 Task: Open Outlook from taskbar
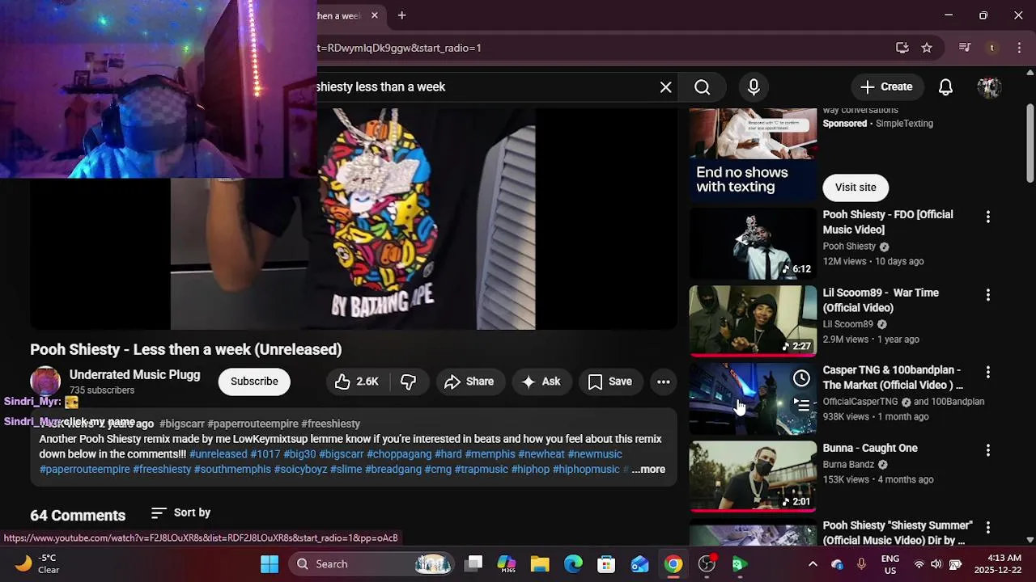pos(639,564)
